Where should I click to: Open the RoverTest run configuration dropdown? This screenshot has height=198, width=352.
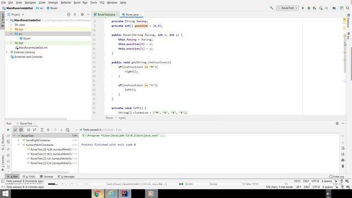[x=287, y=8]
